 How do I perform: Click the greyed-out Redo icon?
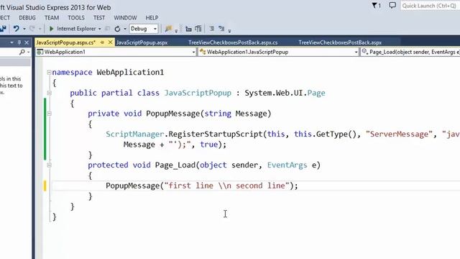tap(32, 29)
